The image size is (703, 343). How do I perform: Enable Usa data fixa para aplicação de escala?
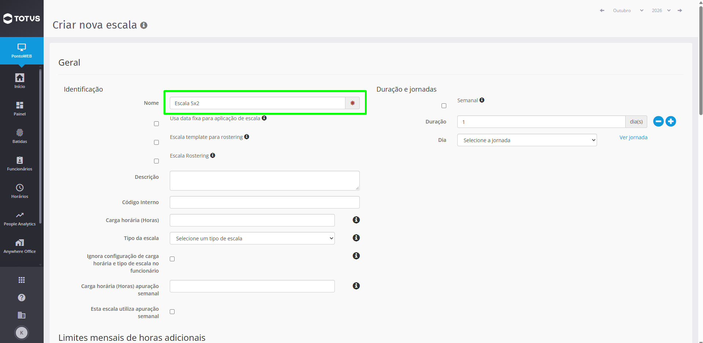(x=157, y=124)
